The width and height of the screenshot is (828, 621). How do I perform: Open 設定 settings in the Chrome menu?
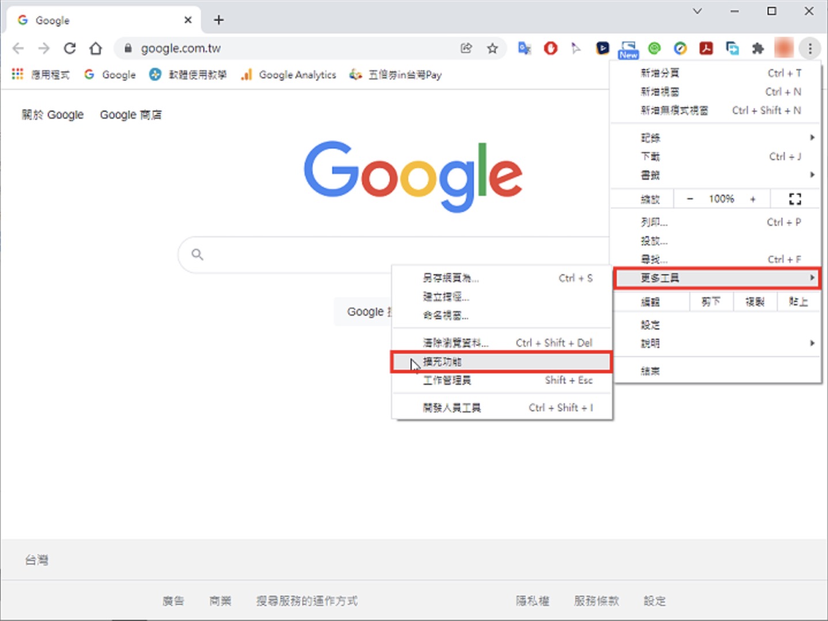click(716, 325)
